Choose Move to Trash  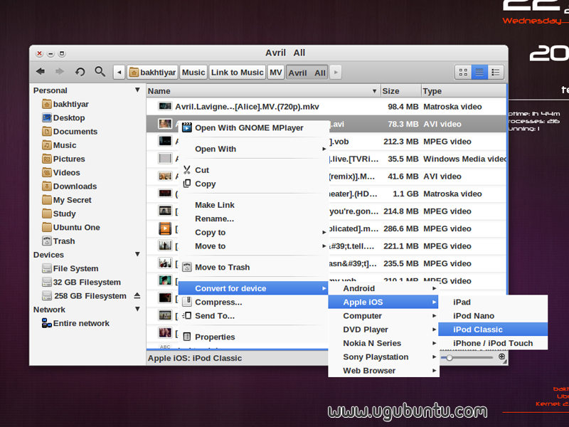click(253, 268)
